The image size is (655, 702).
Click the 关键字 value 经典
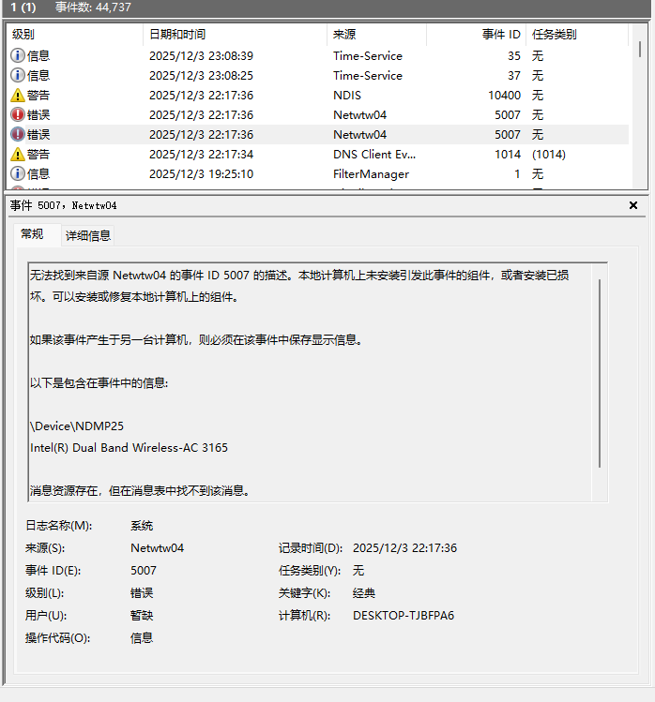[363, 593]
